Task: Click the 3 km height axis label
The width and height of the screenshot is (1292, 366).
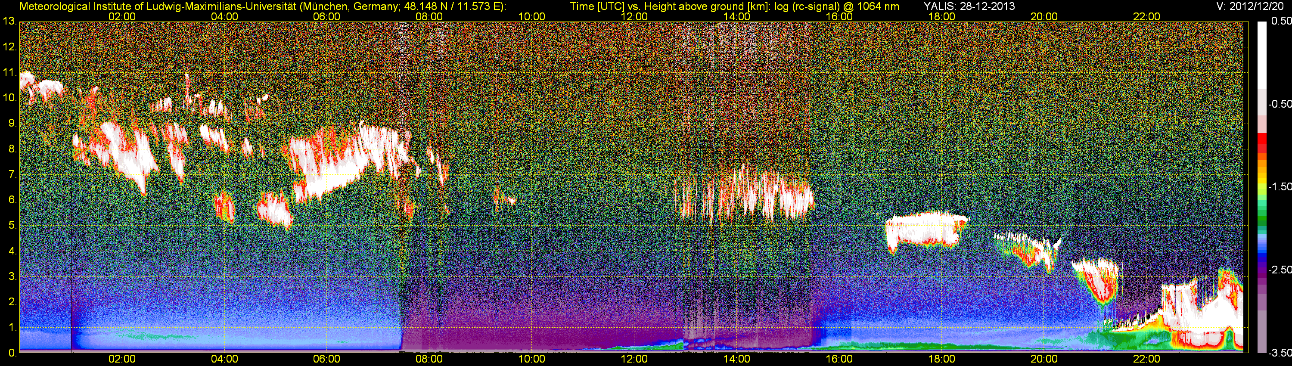Action: point(12,277)
